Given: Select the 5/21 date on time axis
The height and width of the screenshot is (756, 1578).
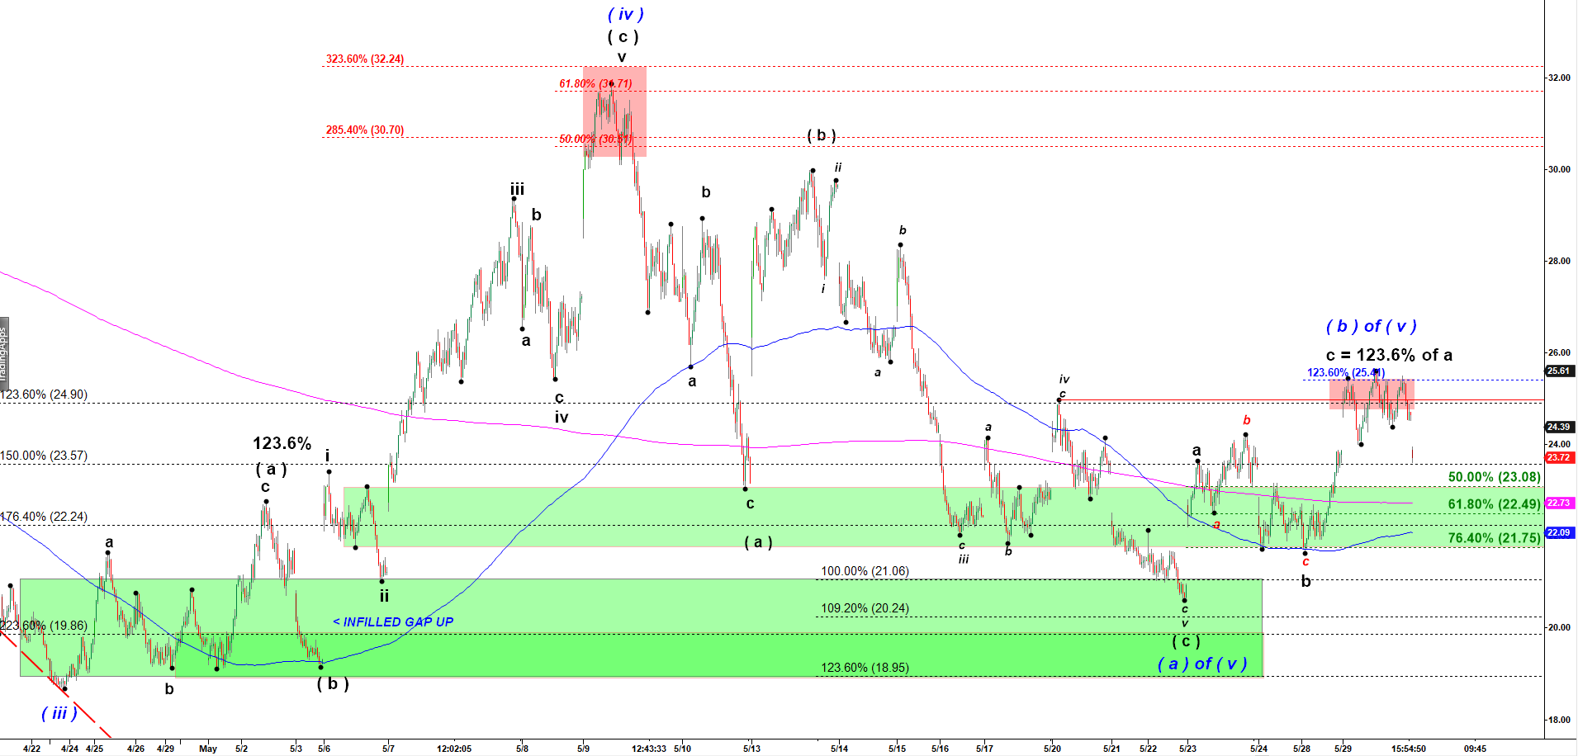Looking at the screenshot, I should click(1111, 749).
